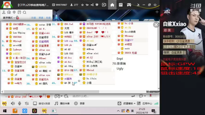Toggle the muted microphone icon beside 麦序模式

click(17, 18)
